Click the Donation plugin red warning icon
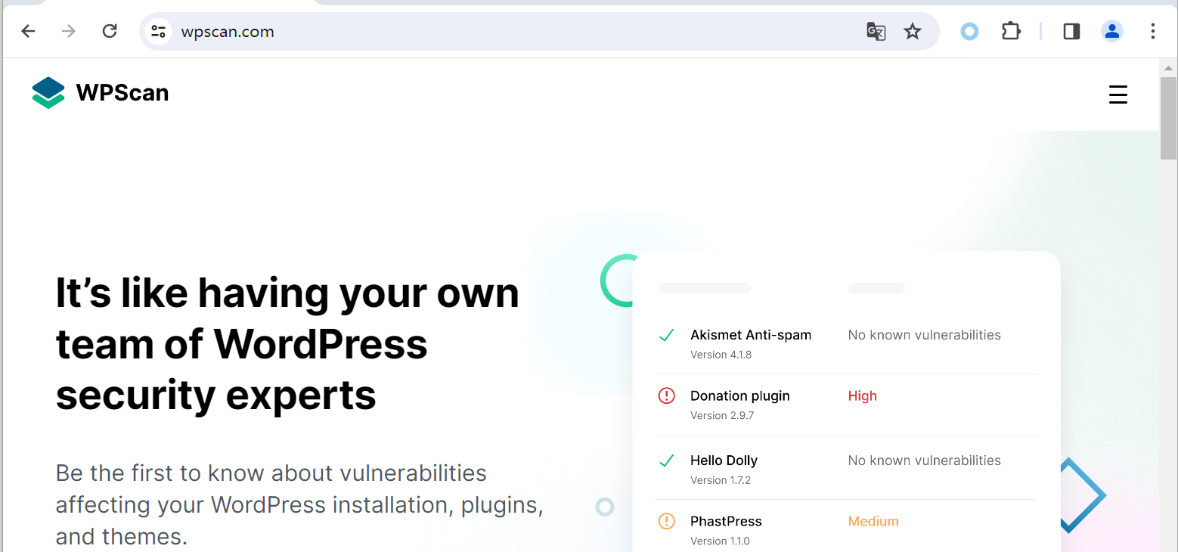 [666, 395]
